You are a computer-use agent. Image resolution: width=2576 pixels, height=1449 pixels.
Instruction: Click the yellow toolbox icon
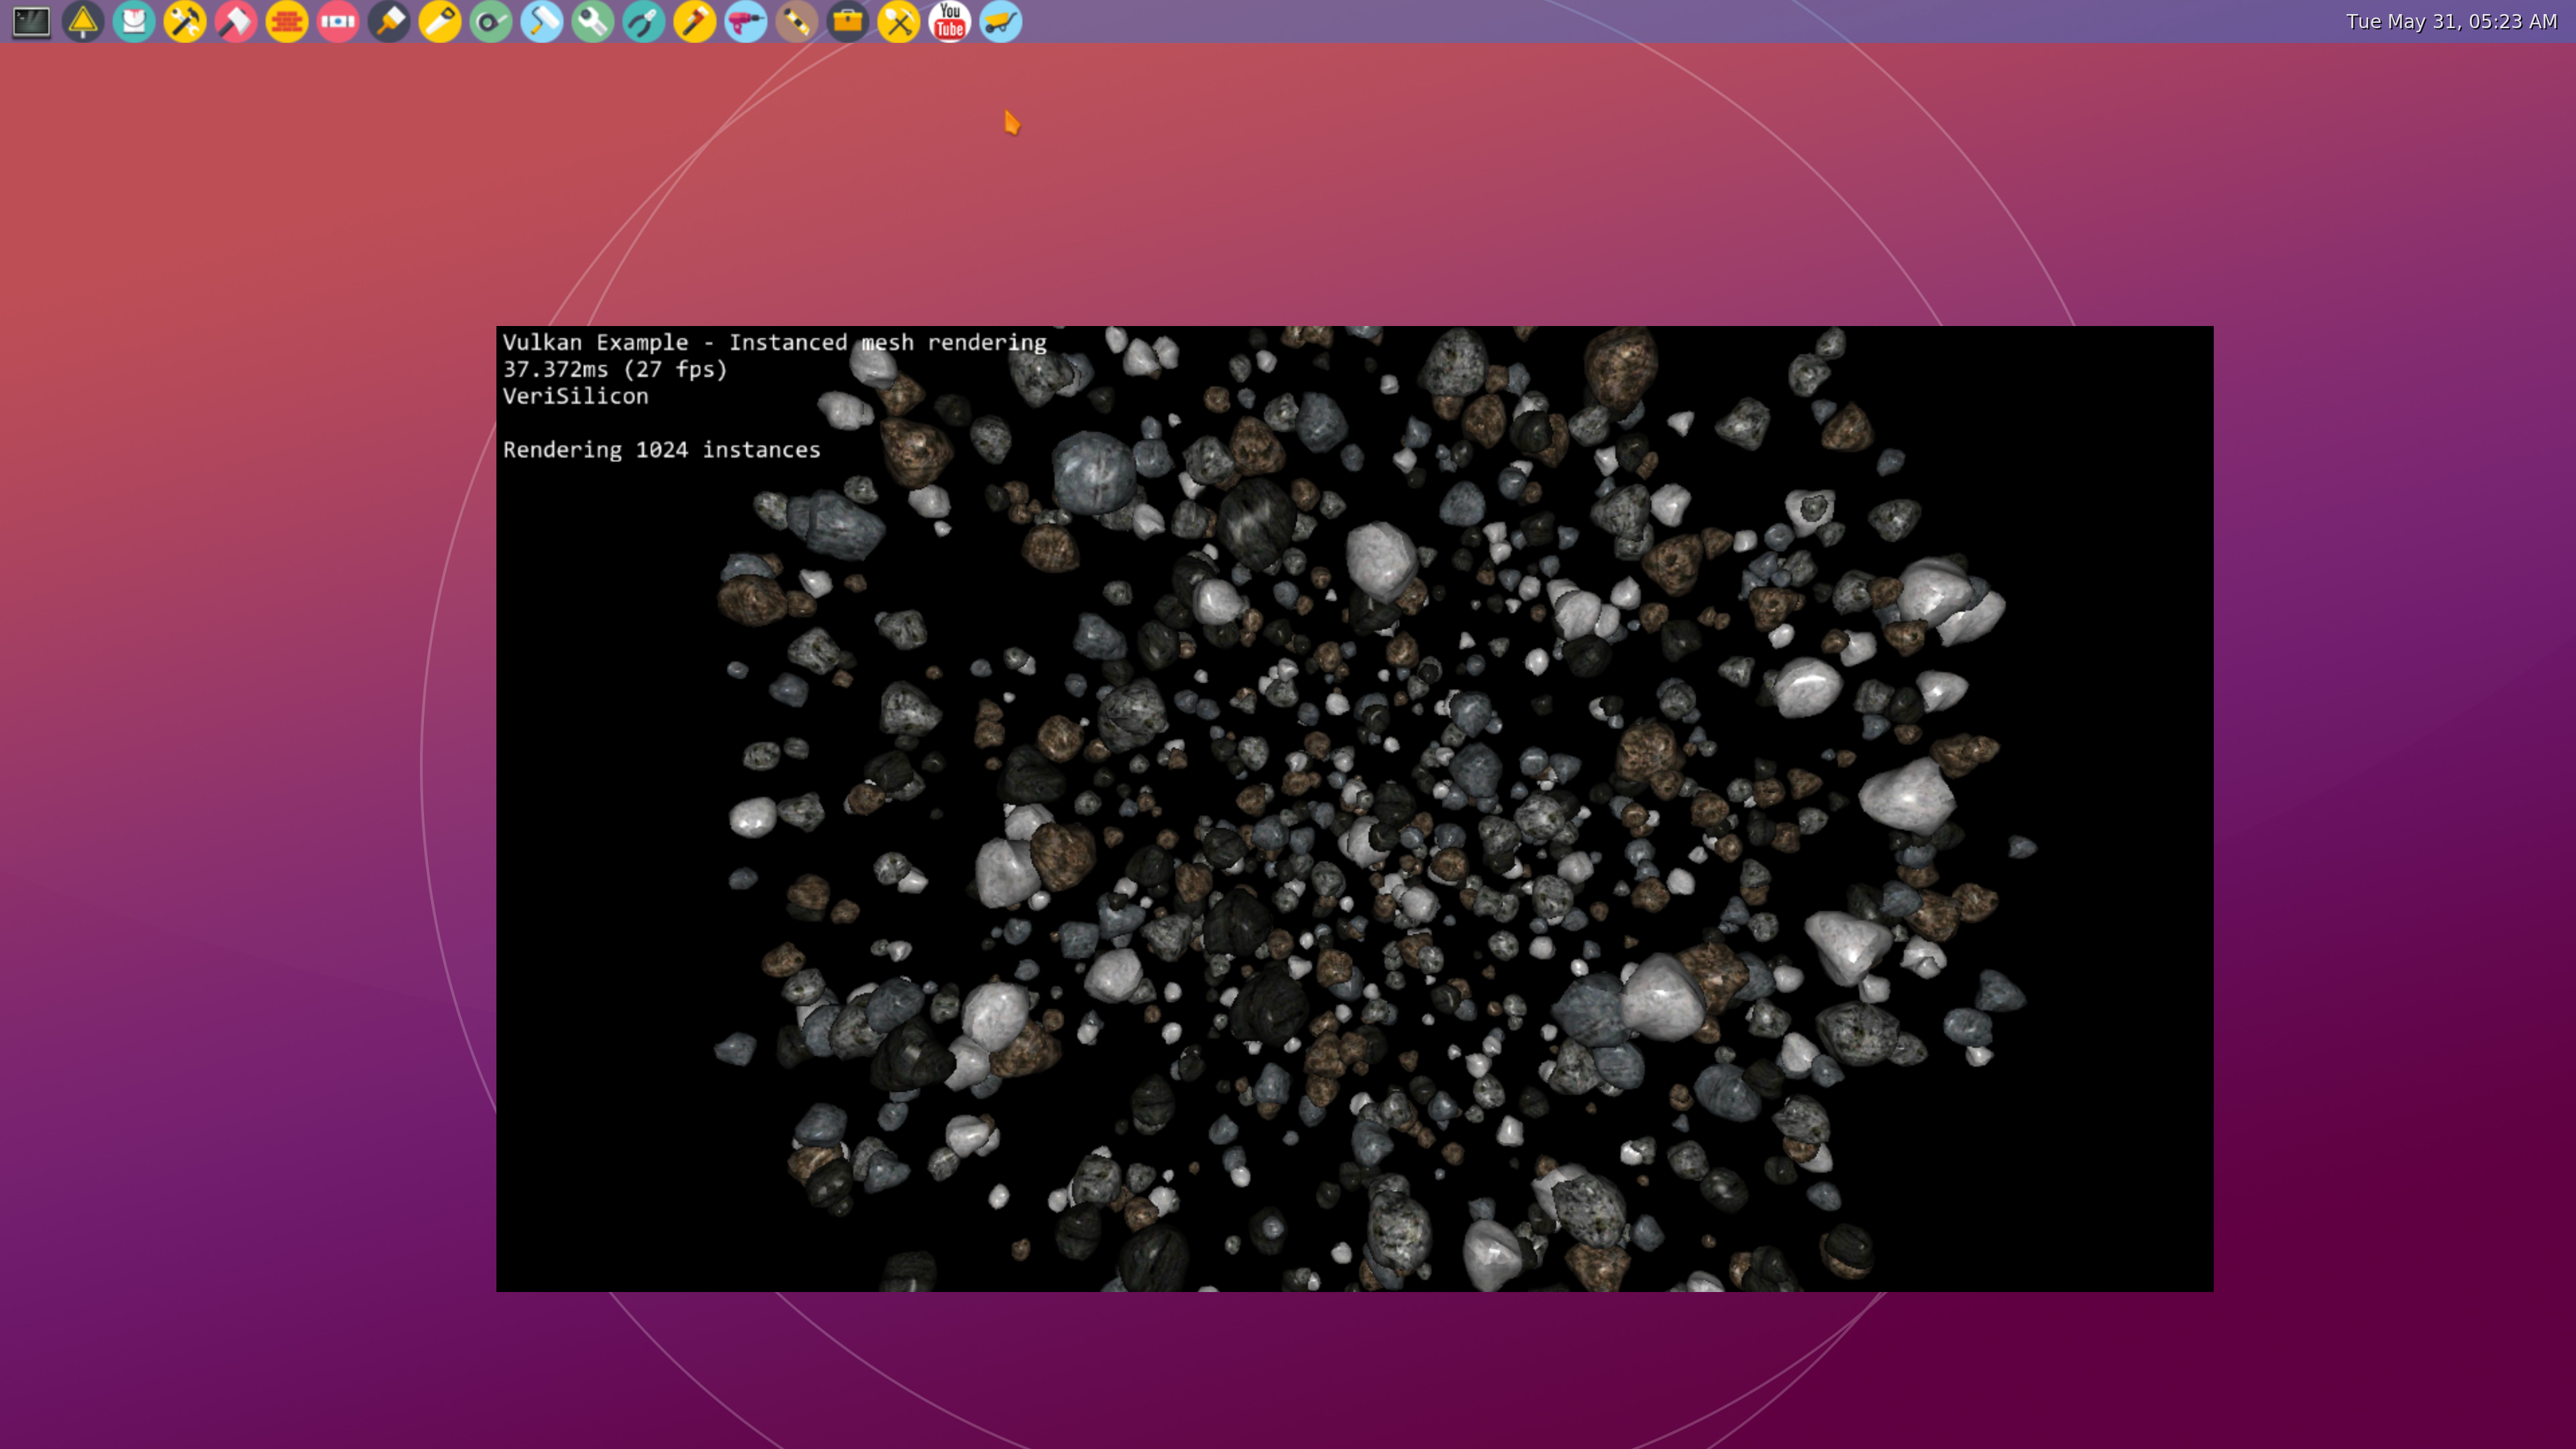[x=848, y=21]
